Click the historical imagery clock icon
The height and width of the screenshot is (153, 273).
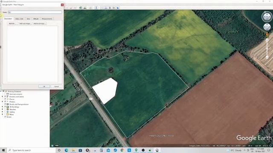pos(81,8)
